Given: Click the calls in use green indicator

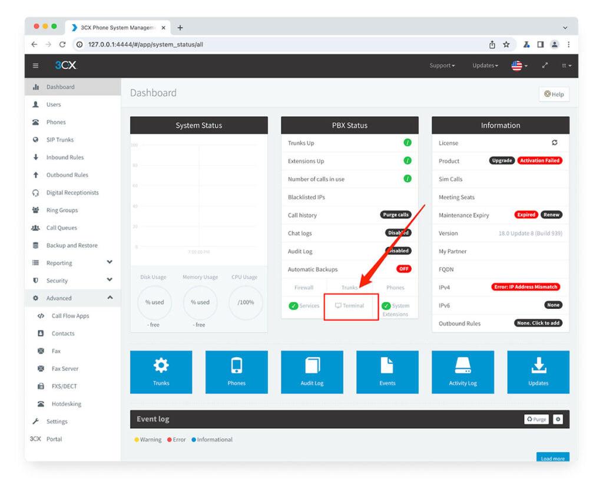Looking at the screenshot, I should tap(407, 179).
